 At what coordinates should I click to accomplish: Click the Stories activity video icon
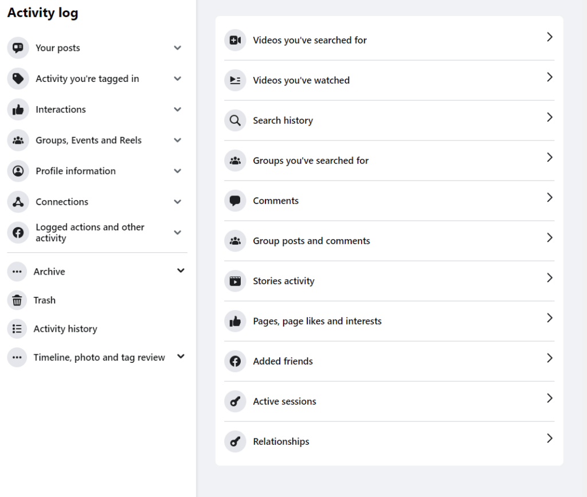(x=235, y=281)
